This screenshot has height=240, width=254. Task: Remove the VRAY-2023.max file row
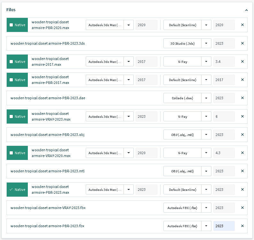pos(242,116)
